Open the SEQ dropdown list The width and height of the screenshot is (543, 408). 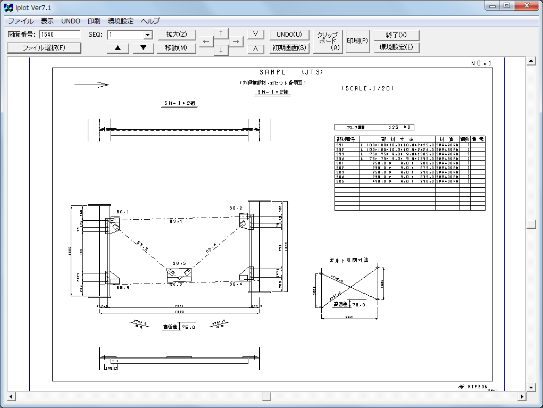148,35
